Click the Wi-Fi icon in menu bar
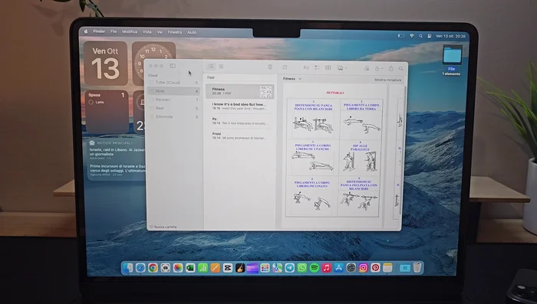 (412, 35)
